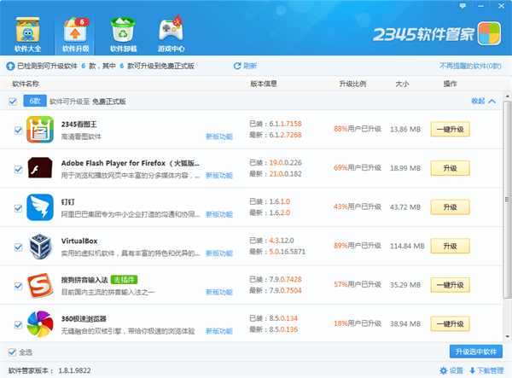
Task: Click 刷新 to refresh the list
Action: click(x=245, y=66)
